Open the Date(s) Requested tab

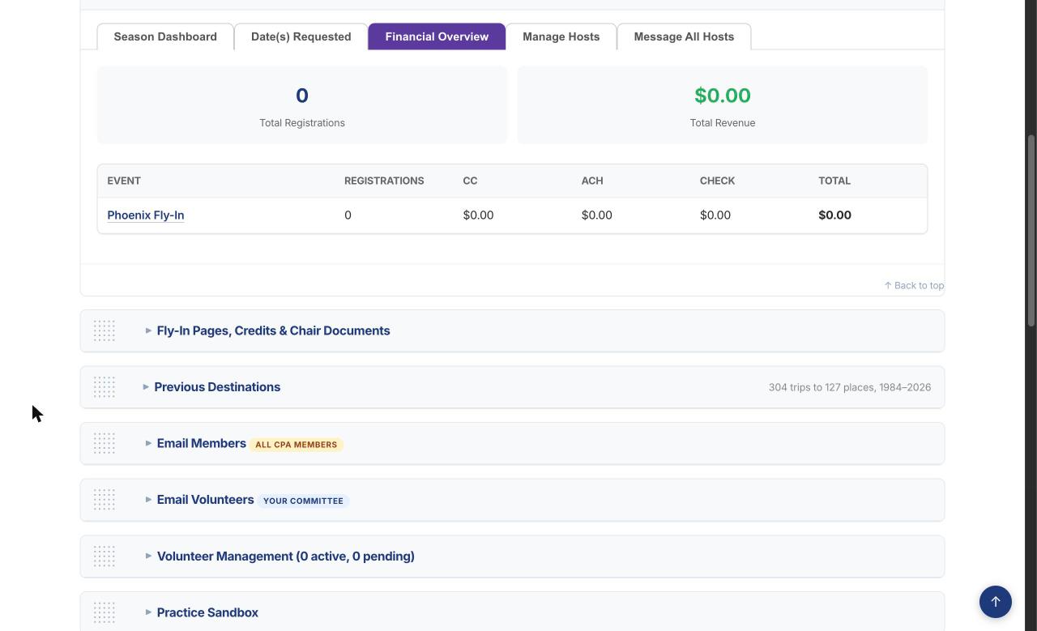pos(301,36)
